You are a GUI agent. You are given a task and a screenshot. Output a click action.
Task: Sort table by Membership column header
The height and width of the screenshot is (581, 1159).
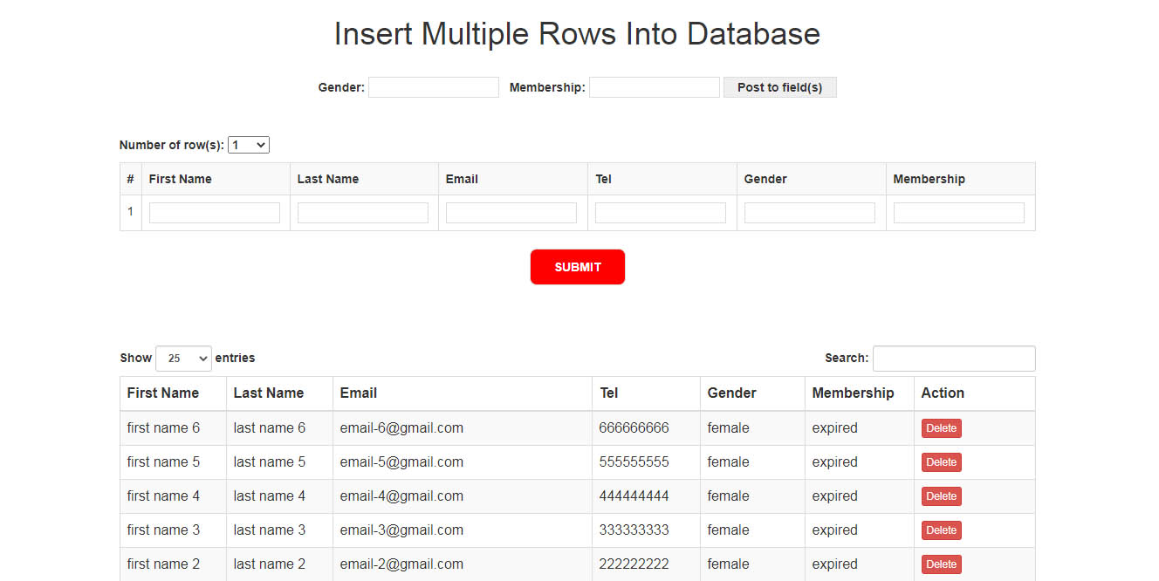click(x=859, y=393)
